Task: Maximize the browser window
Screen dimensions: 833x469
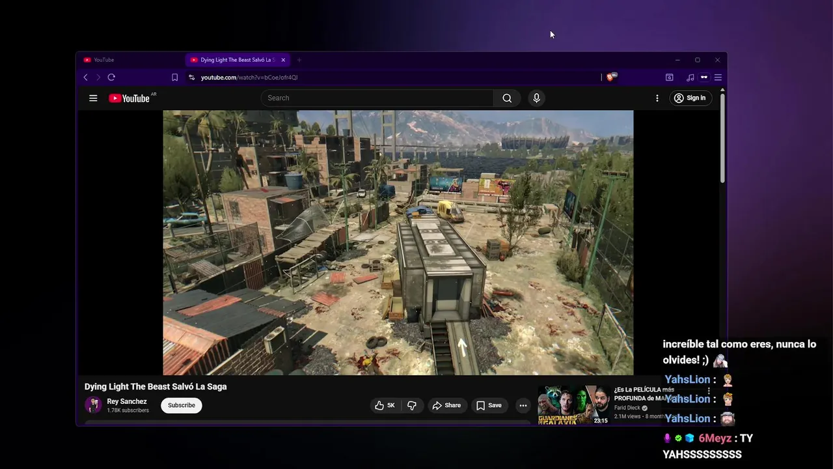Action: (x=697, y=60)
